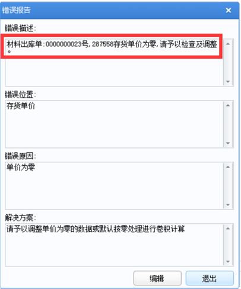This screenshot has width=241, height=289.
Task: Click the 错误报告 title bar
Action: (119, 10)
